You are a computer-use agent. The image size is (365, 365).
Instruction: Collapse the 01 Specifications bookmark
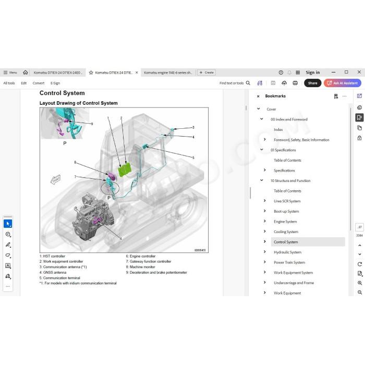coord(262,150)
